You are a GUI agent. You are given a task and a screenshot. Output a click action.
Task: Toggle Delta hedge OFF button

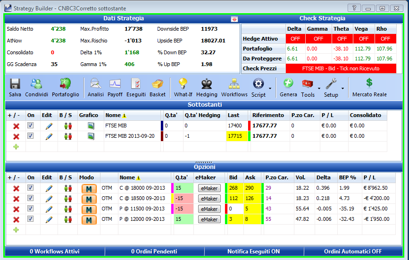[x=295, y=39]
